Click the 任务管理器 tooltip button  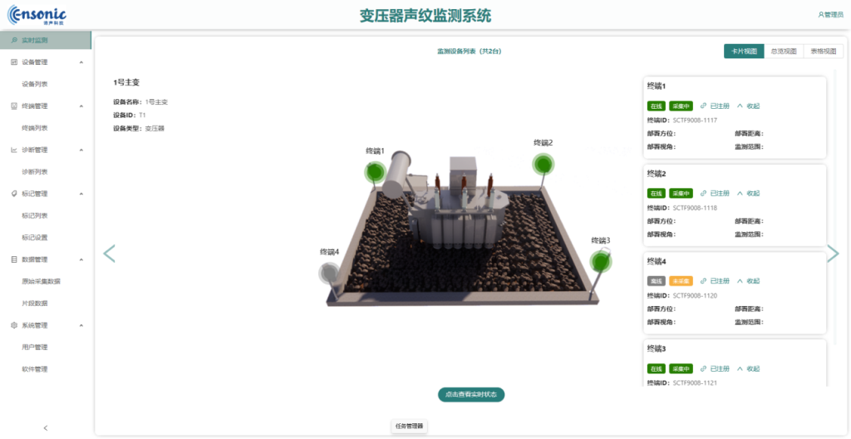click(x=409, y=426)
